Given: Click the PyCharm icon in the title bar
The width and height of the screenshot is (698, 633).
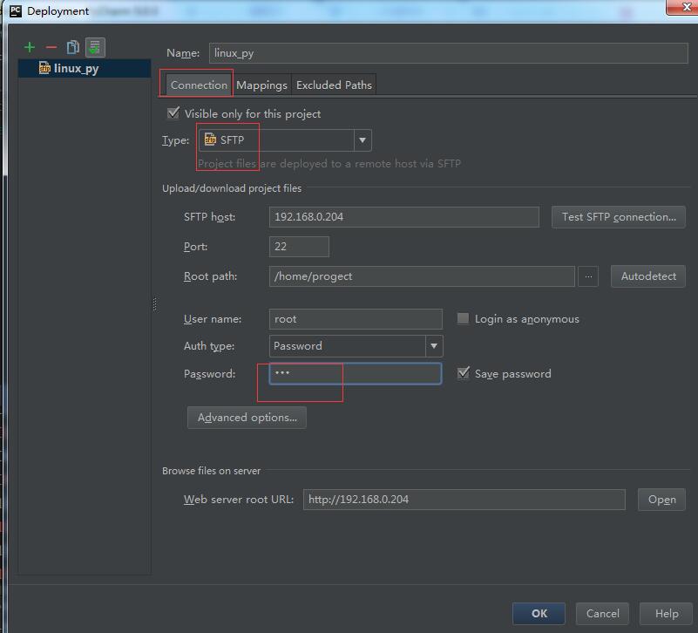Looking at the screenshot, I should pyautogui.click(x=15, y=10).
